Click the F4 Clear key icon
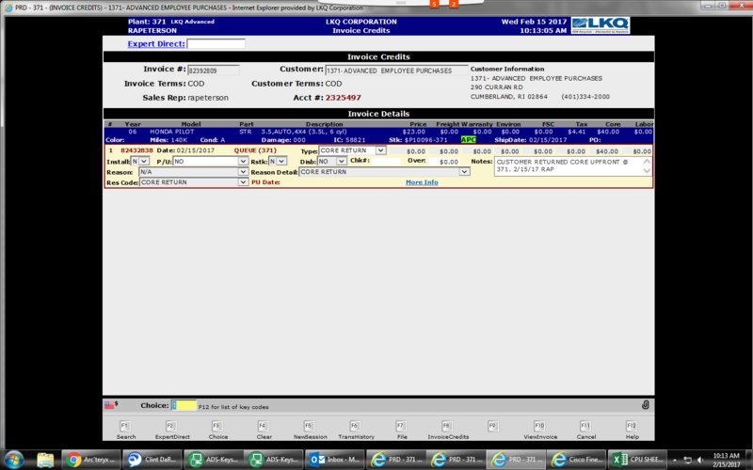Screen dimensions: 753x470 [263, 426]
